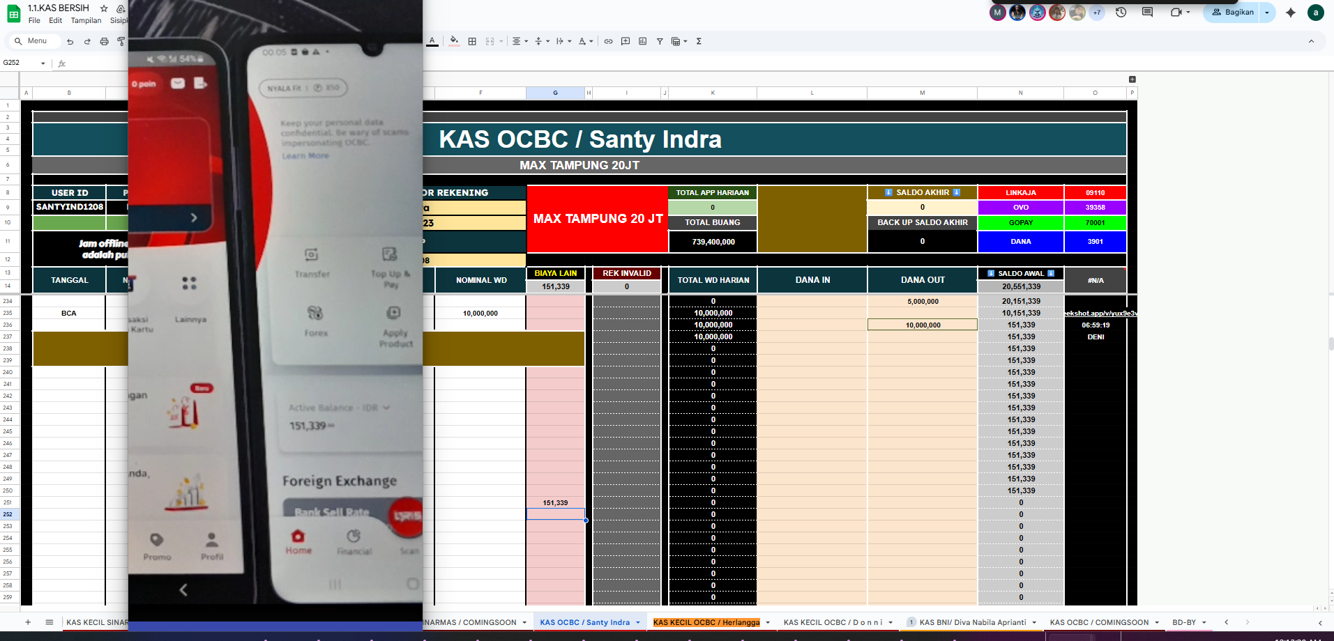
Task: Insert a link with the link icon
Action: point(608,41)
